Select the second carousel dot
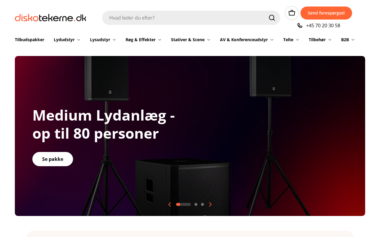 (196, 204)
